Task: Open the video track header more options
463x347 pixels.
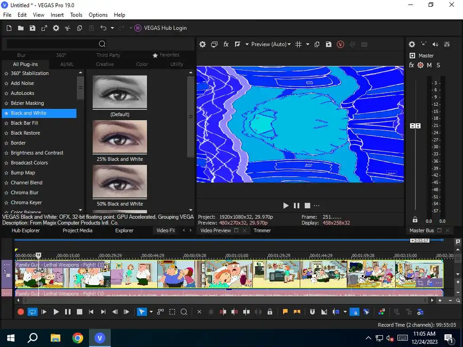Action: pyautogui.click(x=6, y=265)
